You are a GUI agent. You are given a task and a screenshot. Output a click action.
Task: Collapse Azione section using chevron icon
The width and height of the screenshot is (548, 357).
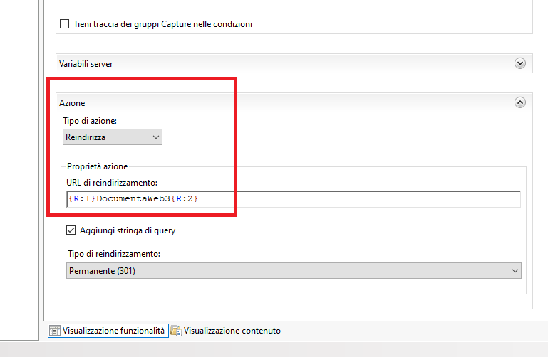click(520, 102)
